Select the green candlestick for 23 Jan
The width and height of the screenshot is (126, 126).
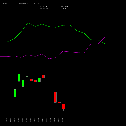pos(23,83)
